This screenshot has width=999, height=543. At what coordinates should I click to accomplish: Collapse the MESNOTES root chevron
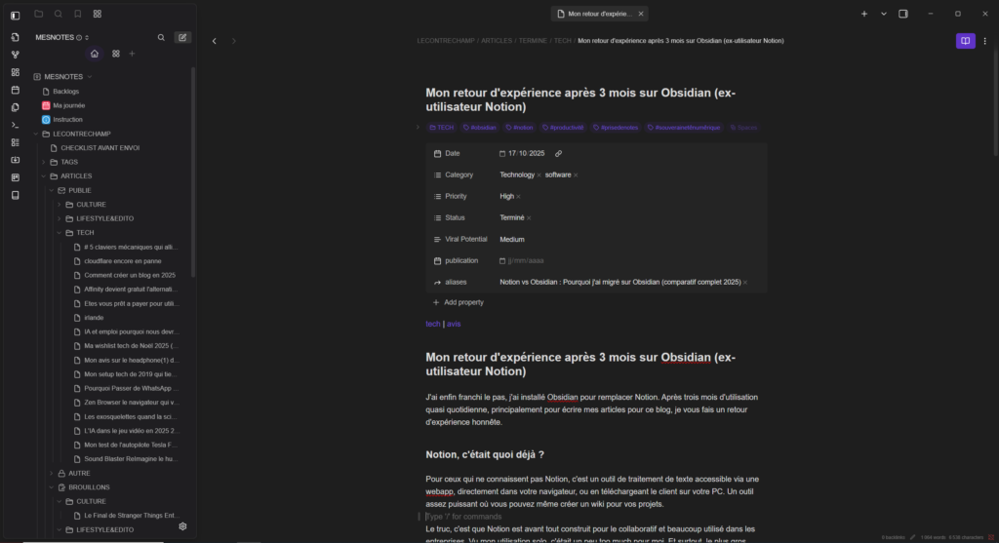(90, 77)
